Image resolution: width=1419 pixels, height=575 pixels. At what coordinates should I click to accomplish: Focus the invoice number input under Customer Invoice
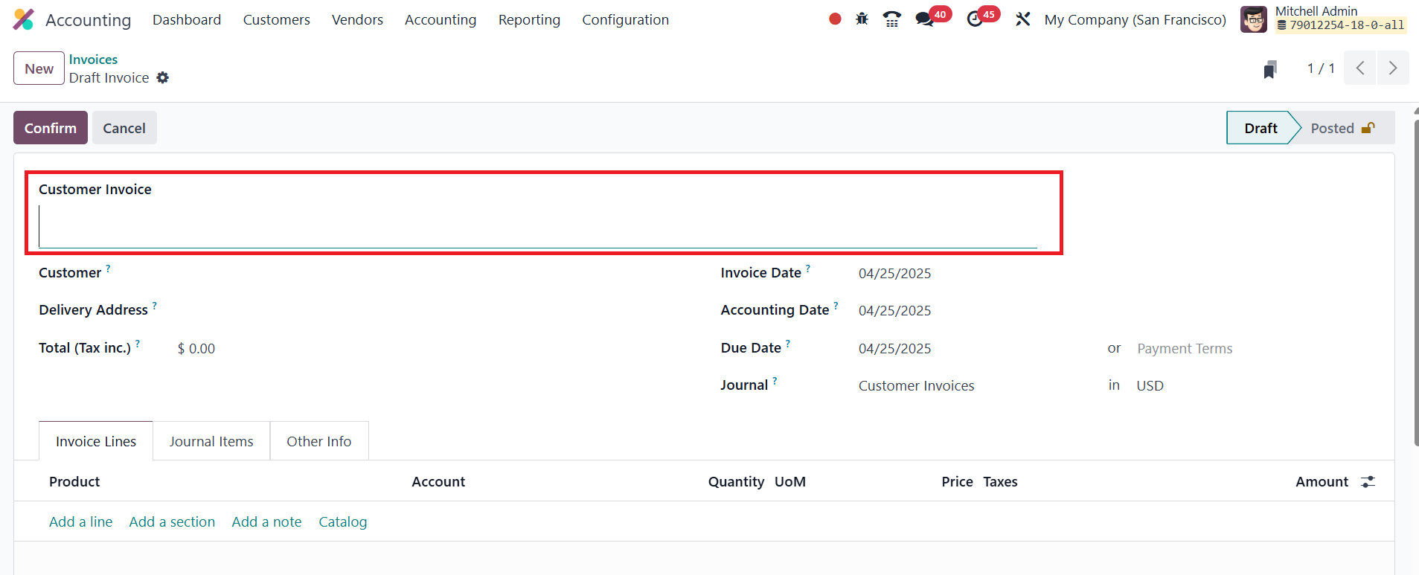pyautogui.click(x=538, y=227)
